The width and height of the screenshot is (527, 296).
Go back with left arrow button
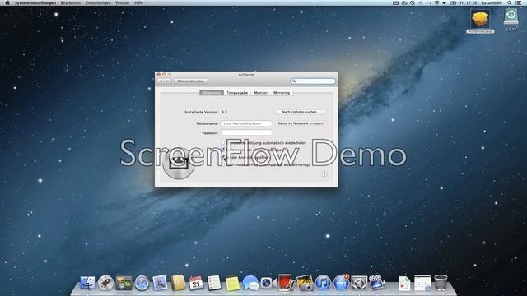[x=161, y=81]
